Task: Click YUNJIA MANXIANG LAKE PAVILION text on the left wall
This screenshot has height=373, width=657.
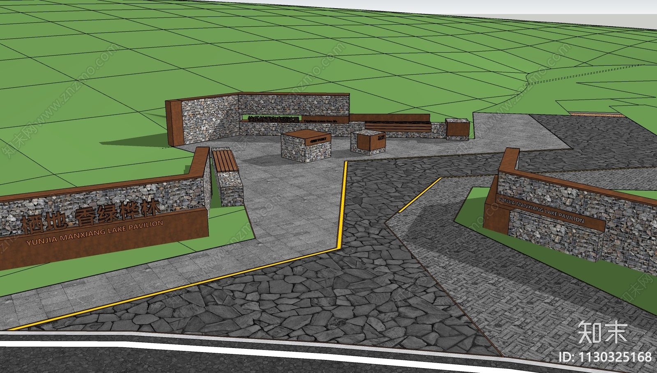Action: pos(94,233)
